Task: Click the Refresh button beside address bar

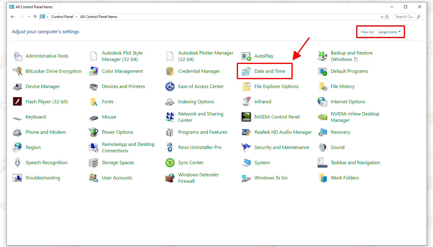Action: pyautogui.click(x=387, y=17)
